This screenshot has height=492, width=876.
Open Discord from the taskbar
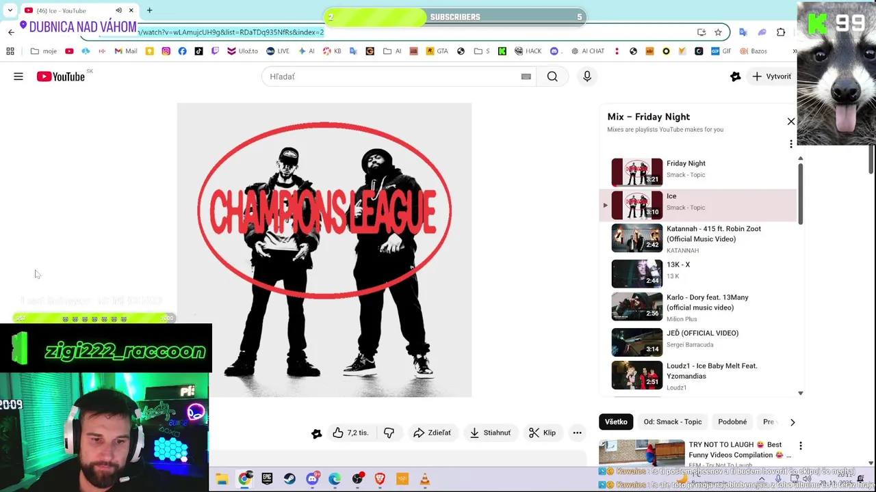pos(312,479)
